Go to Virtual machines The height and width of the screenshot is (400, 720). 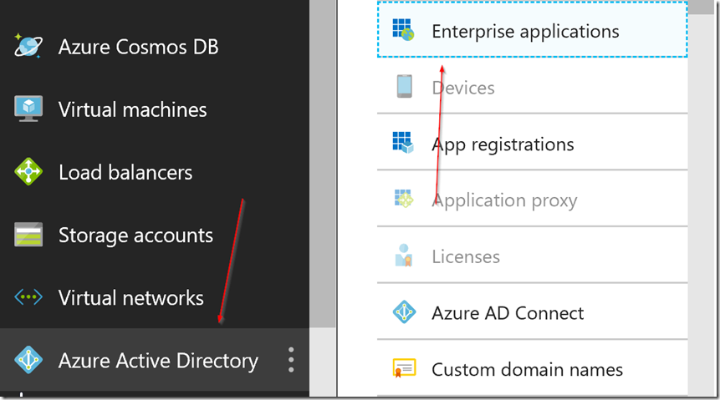point(154,109)
